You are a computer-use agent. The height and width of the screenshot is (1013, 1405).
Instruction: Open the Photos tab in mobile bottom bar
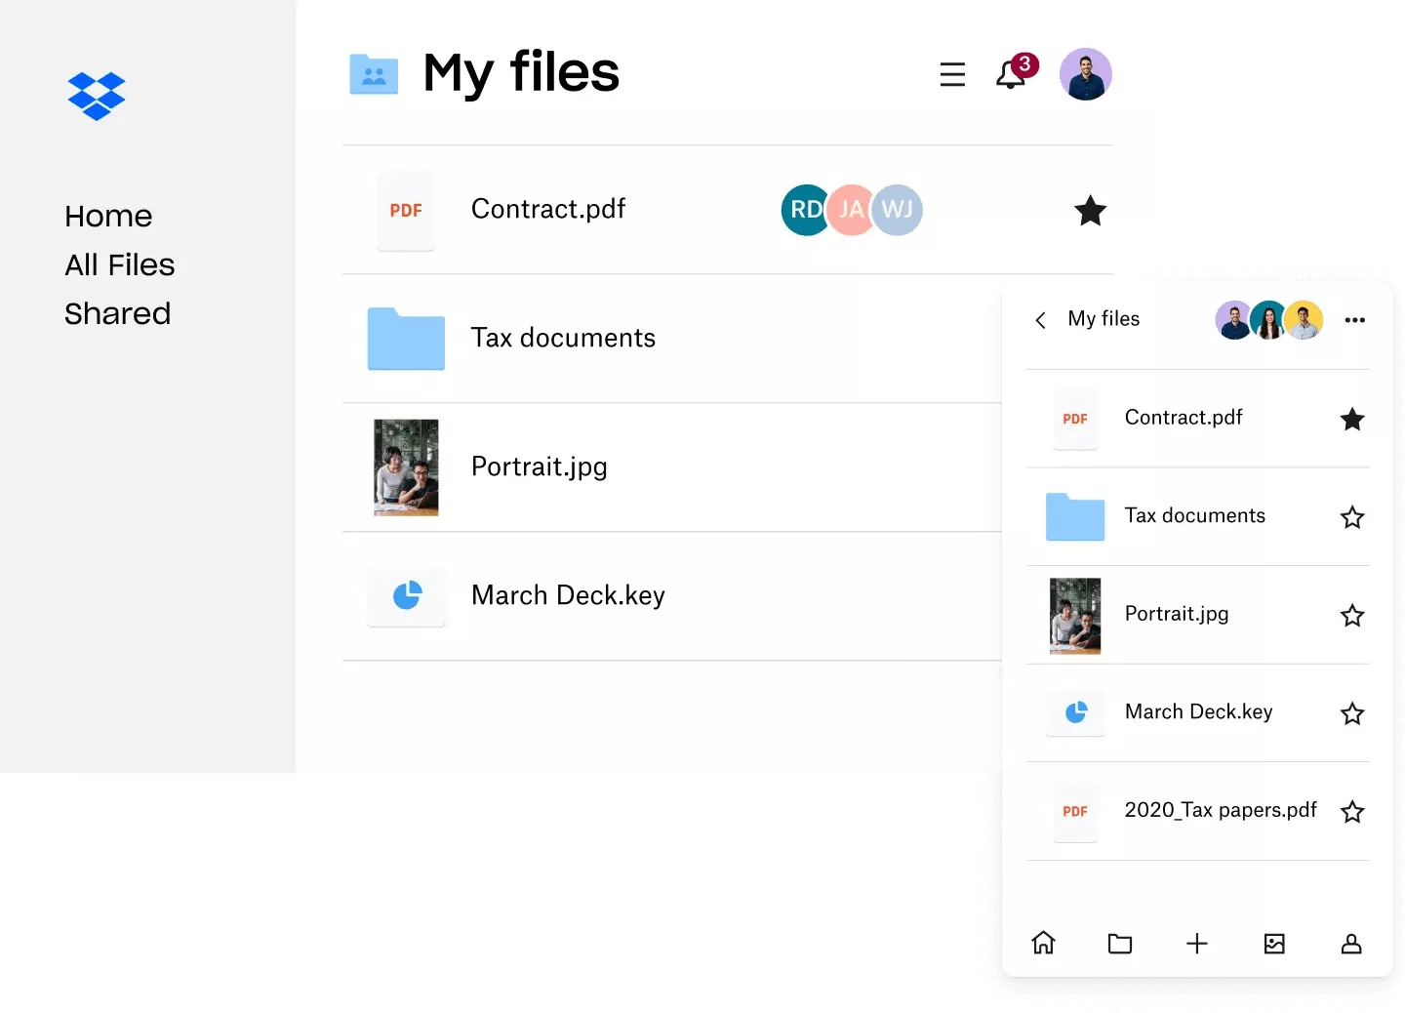pyautogui.click(x=1274, y=944)
